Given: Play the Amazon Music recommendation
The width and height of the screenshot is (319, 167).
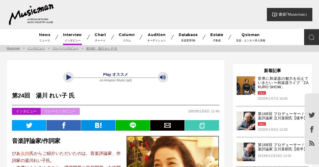Looking at the screenshot, I should [68, 77].
